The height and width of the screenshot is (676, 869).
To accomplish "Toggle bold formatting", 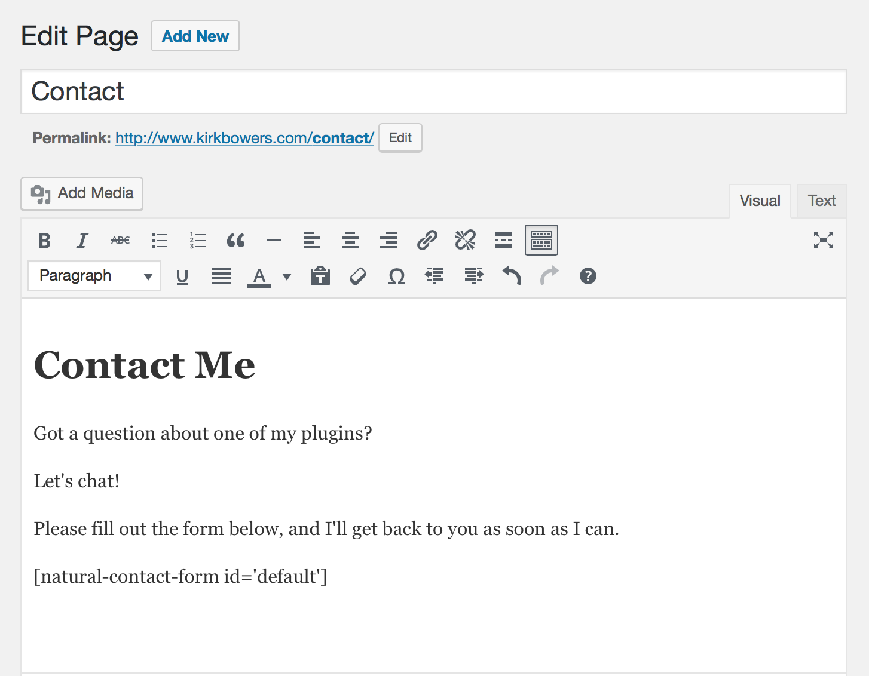I will 44,241.
